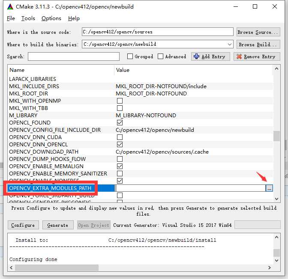Select the MKL_ROOT_DIR entry
The image size is (288, 279).
tap(28, 94)
